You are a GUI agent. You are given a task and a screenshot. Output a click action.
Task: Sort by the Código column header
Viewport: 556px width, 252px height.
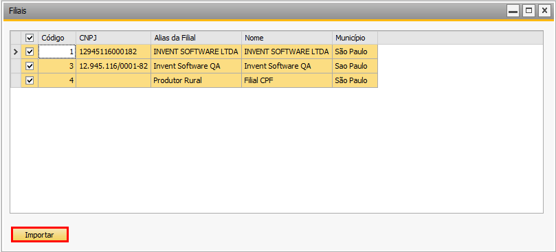[57, 38]
